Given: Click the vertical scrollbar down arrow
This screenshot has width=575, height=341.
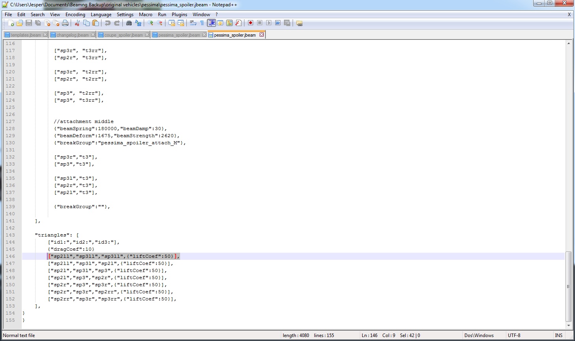Looking at the screenshot, I should click(569, 326).
